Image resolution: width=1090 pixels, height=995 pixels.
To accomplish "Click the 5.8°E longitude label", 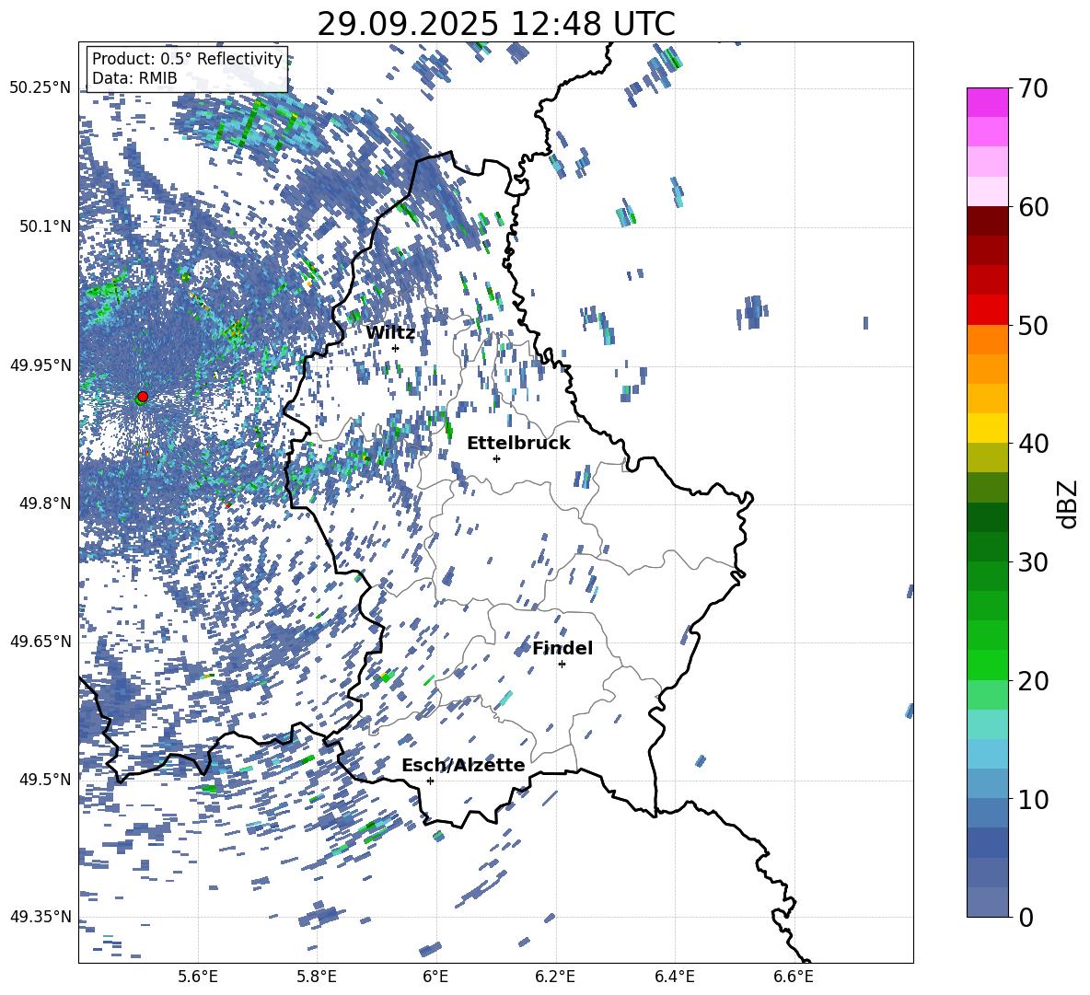I will tap(317, 977).
